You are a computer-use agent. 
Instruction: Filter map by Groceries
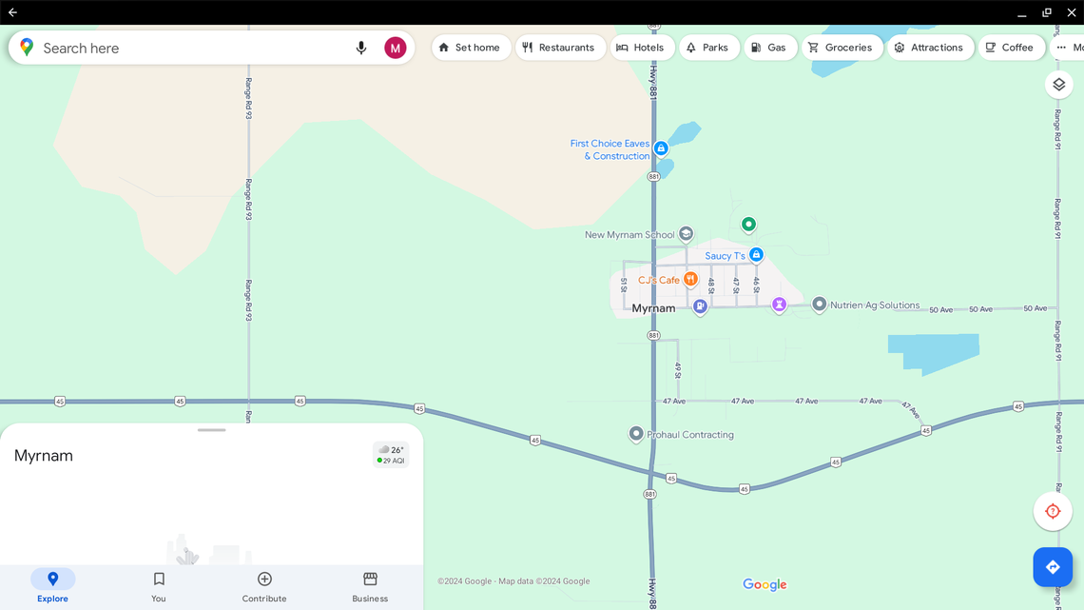coord(842,48)
